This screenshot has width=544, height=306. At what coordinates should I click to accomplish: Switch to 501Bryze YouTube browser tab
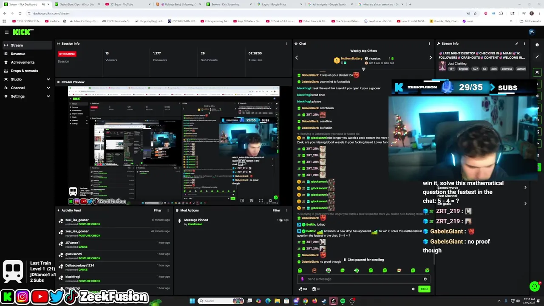(x=127, y=4)
